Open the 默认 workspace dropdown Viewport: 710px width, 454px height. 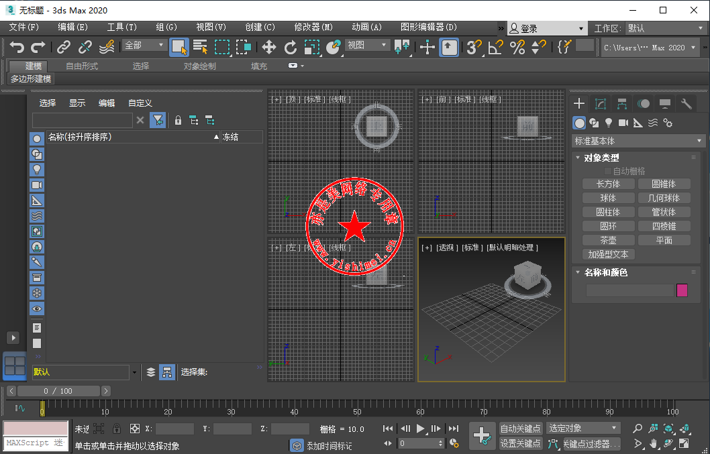pos(664,28)
